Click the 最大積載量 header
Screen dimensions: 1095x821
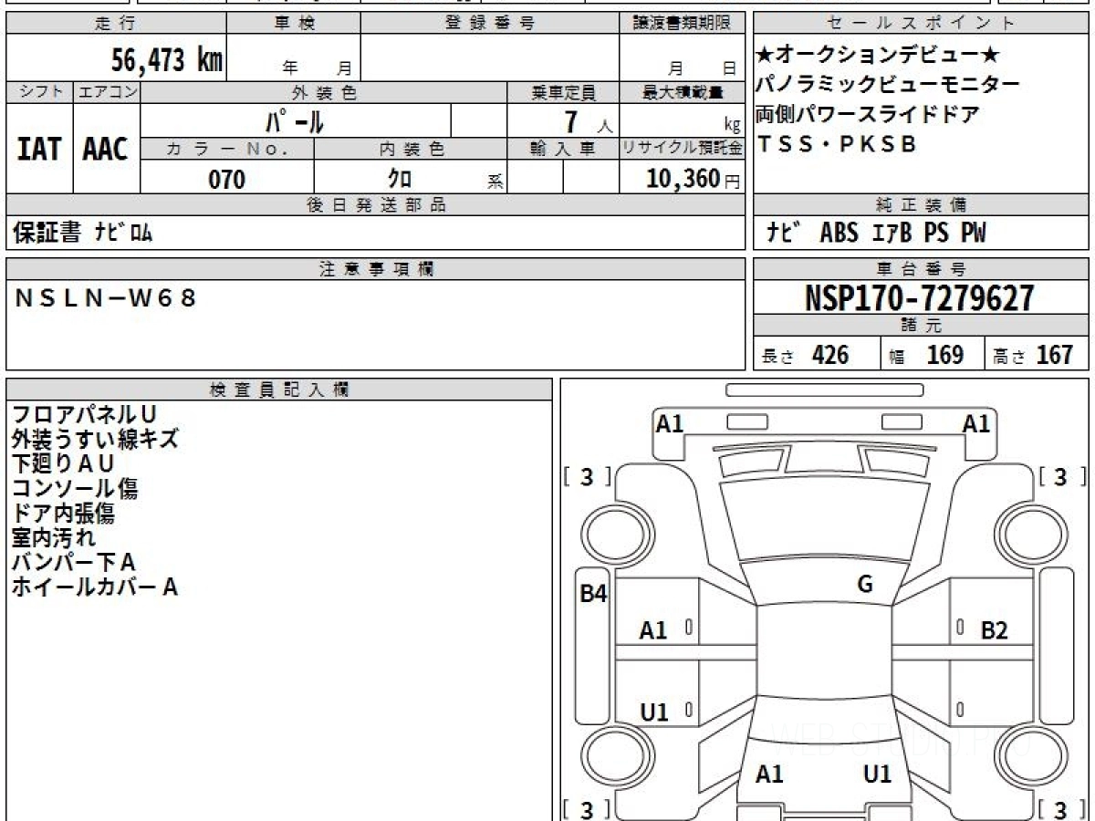(x=683, y=92)
